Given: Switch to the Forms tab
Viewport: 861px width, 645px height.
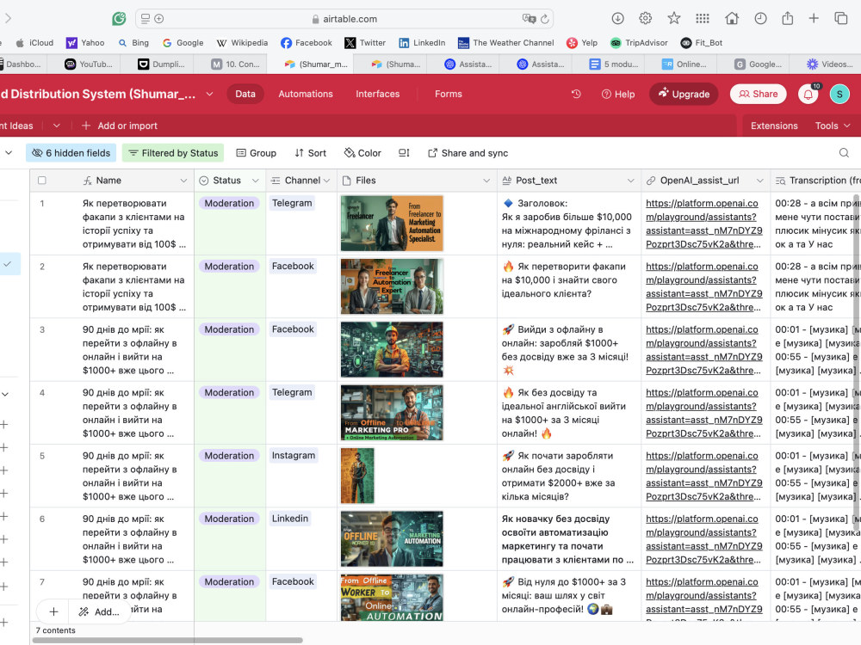Looking at the screenshot, I should [x=449, y=95].
